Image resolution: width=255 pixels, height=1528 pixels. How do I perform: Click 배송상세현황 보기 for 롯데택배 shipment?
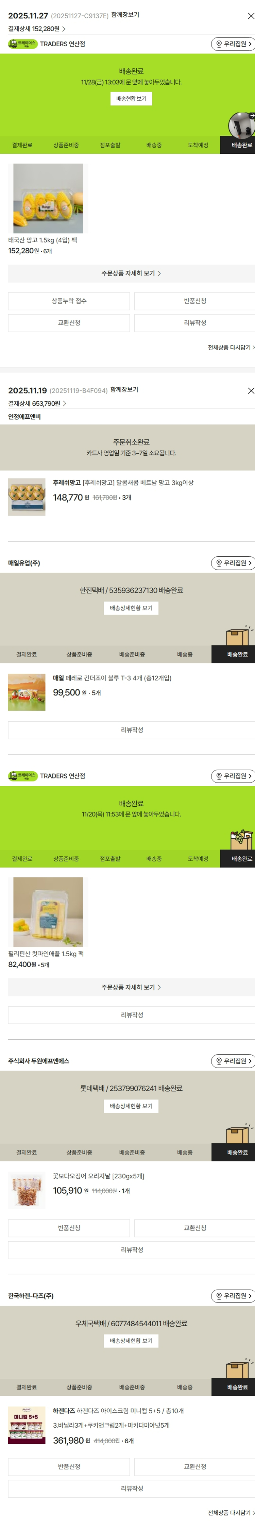point(131,1106)
